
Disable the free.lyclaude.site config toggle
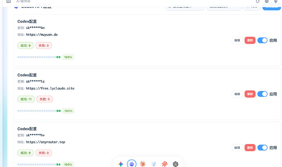[262, 94]
